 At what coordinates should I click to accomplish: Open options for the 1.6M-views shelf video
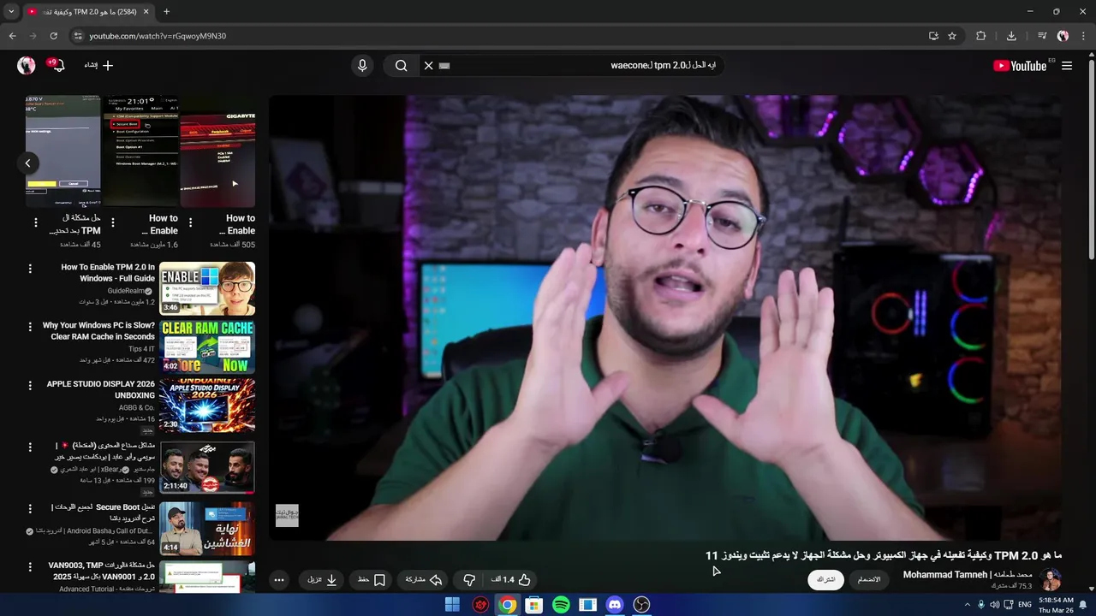112,222
